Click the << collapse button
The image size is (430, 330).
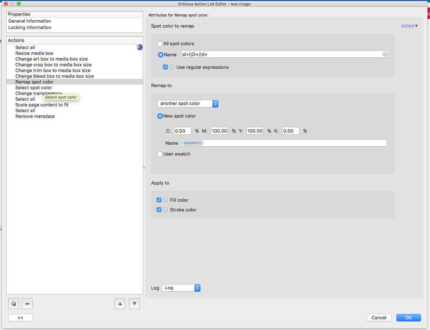tap(20, 317)
